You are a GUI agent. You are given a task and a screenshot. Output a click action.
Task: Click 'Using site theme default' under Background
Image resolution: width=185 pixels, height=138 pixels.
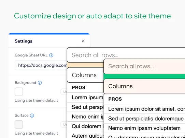tap(36, 101)
